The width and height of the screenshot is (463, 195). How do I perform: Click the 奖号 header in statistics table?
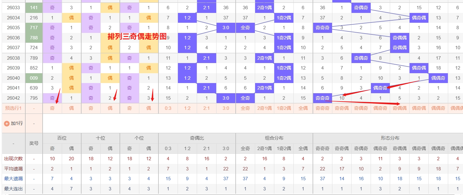(x=34, y=143)
